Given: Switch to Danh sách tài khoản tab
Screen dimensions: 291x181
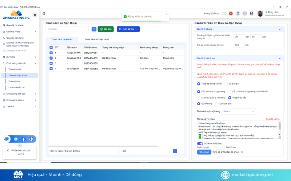Looking at the screenshot, I should (x=62, y=39).
